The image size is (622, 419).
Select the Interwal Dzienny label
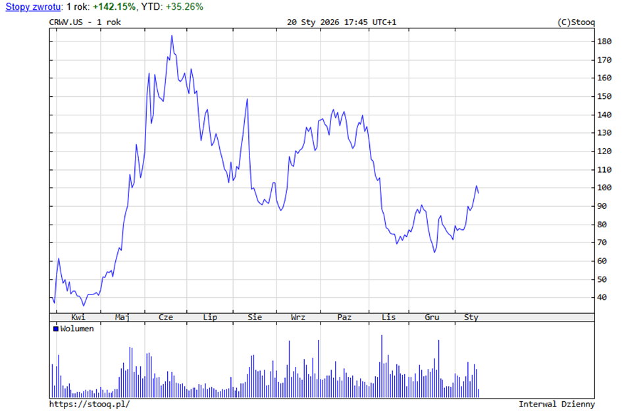click(556, 404)
